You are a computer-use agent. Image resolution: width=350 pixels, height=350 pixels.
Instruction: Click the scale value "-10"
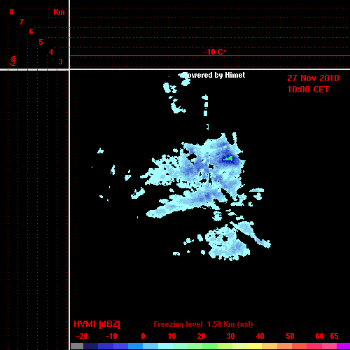pos(111,336)
